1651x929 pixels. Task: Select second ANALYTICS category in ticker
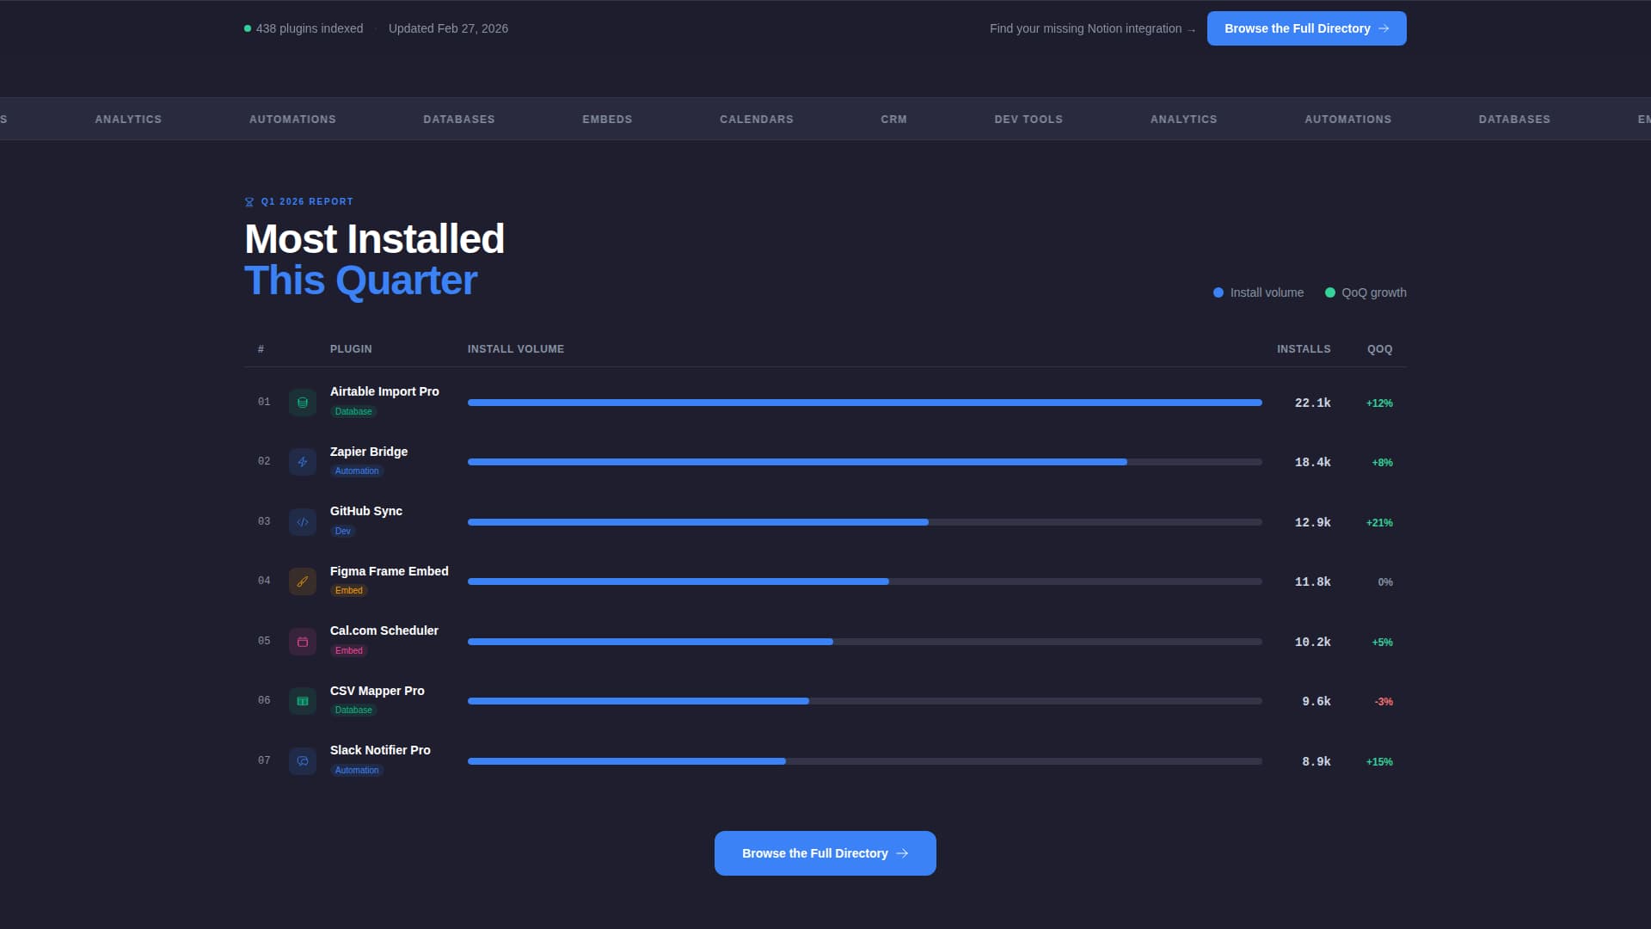click(1184, 120)
